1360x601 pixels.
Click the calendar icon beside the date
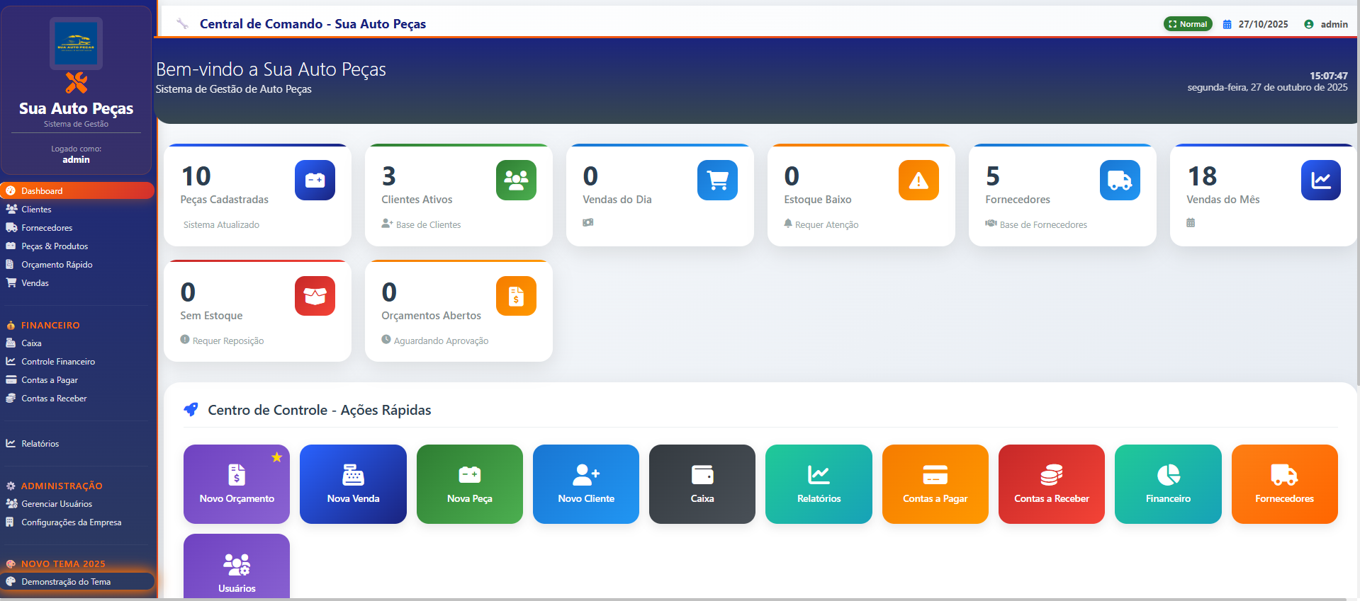click(1227, 24)
